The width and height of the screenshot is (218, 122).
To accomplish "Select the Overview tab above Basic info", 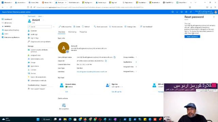I will pyautogui.click(x=62, y=32).
